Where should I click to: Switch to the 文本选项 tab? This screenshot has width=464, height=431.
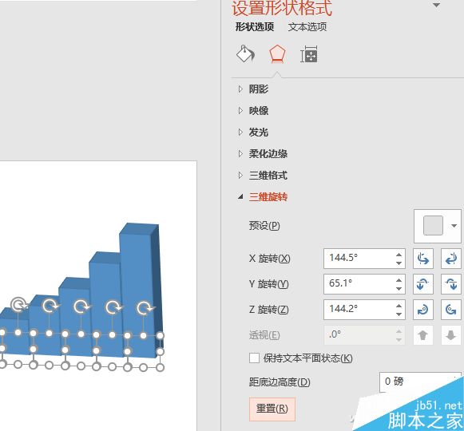pyautogui.click(x=307, y=27)
